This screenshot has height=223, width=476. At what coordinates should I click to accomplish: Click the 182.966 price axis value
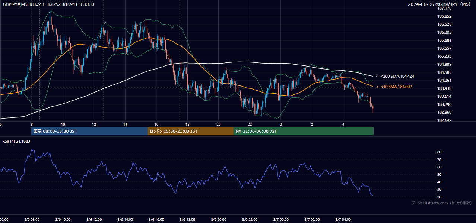pos(444,112)
